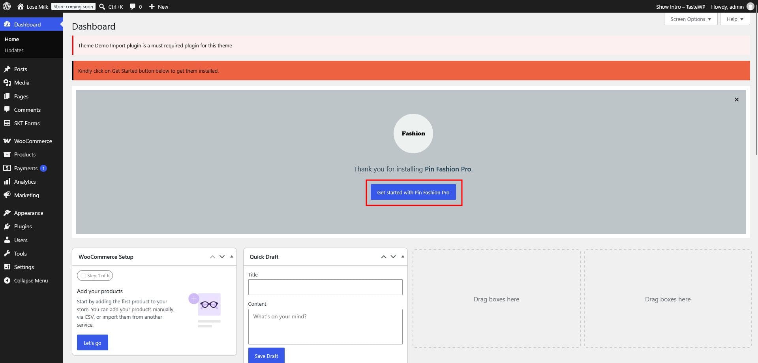Viewport: 758px width, 363px height.
Task: Click the WooCommerce logo icon in sidebar
Action: point(7,141)
